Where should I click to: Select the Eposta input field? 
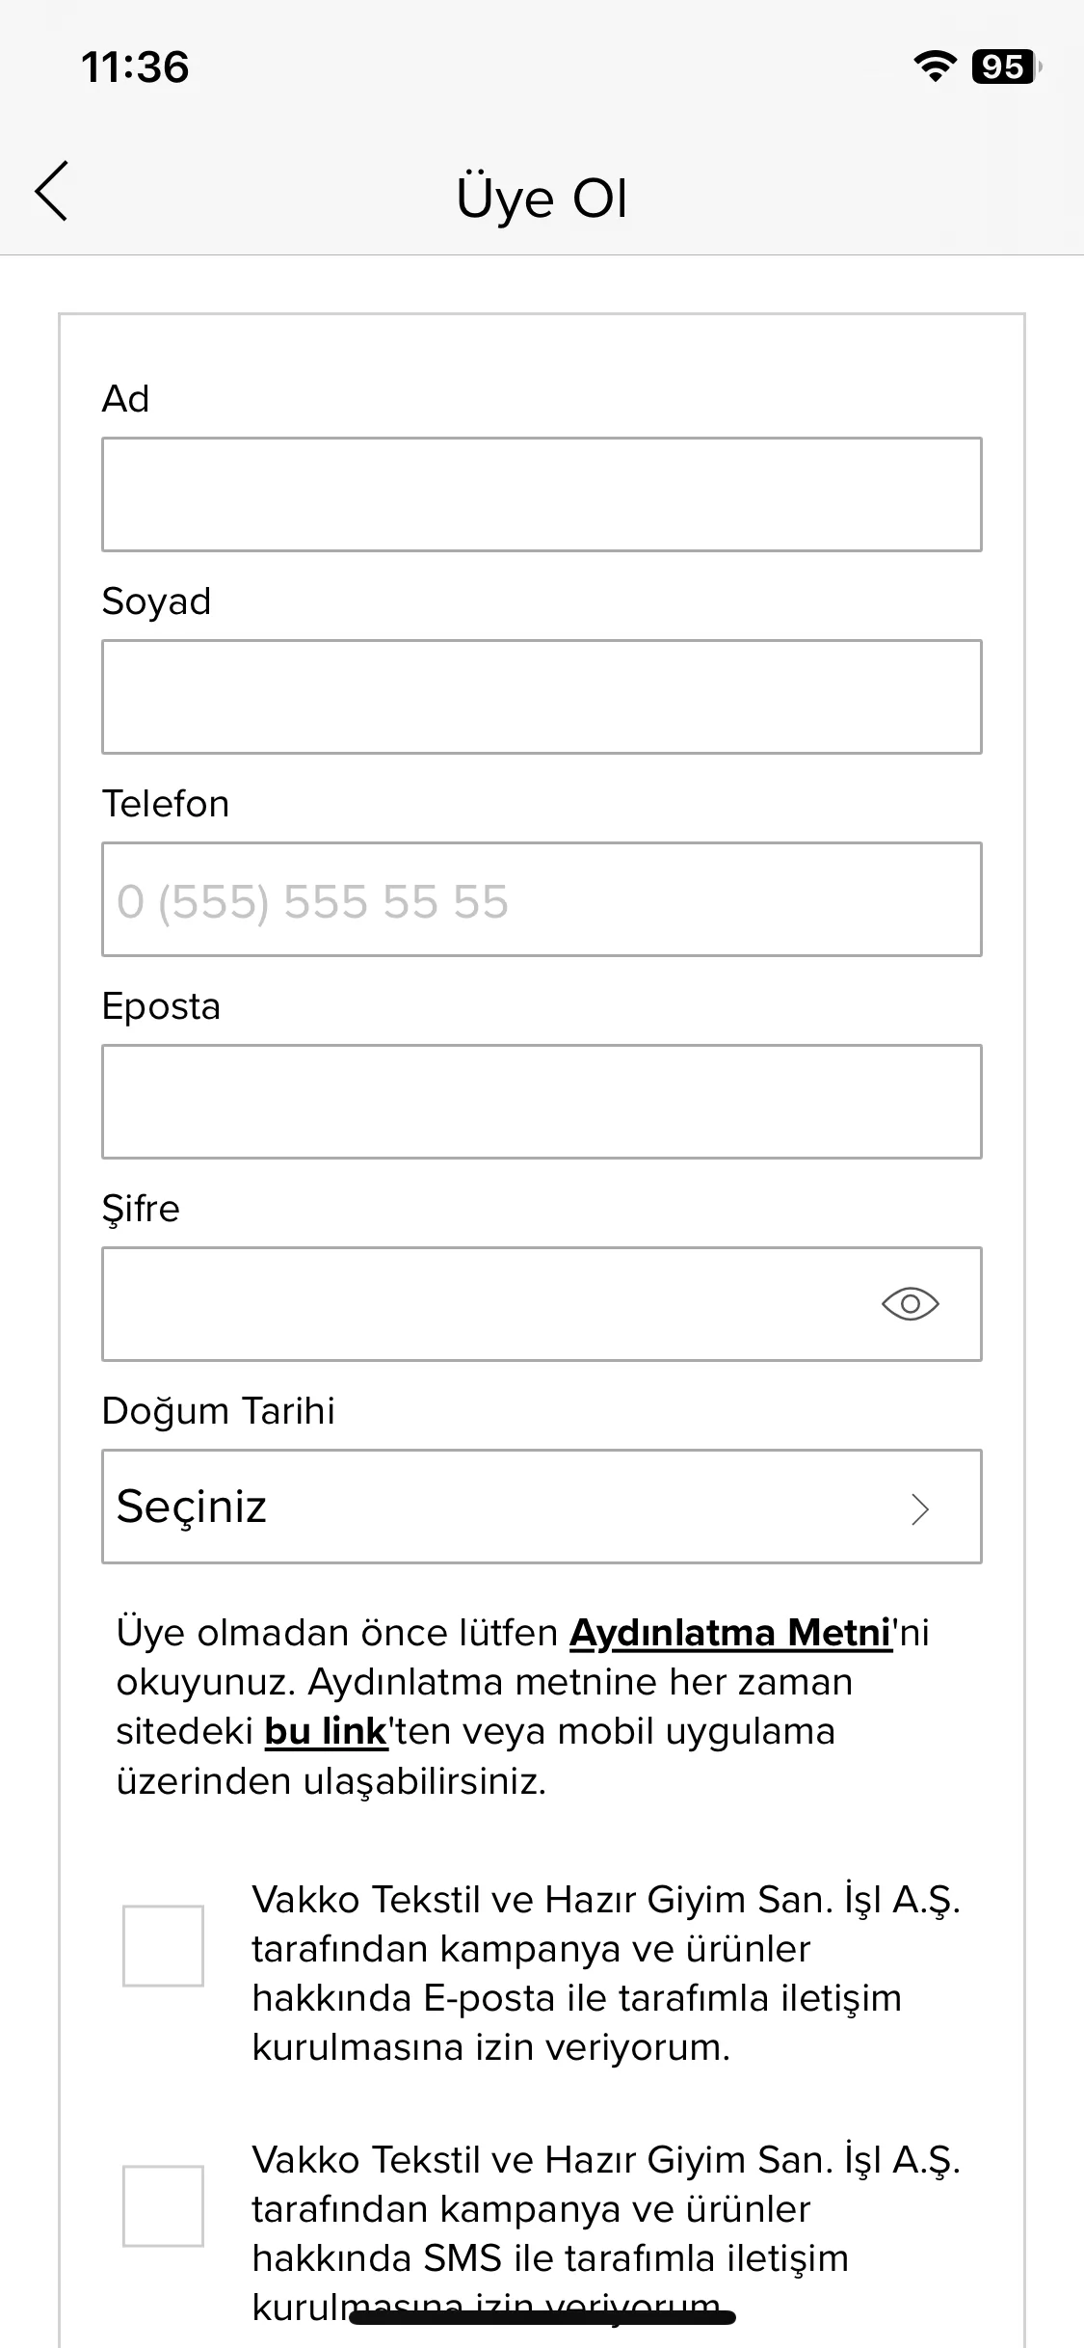(x=542, y=1102)
